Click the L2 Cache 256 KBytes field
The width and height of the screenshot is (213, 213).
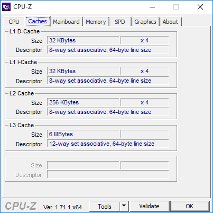click(83, 102)
